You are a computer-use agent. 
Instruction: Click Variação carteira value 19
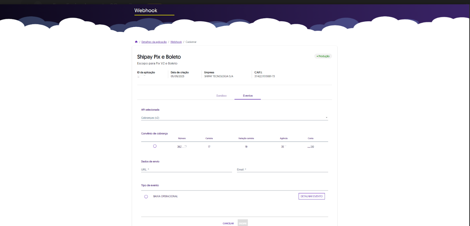pos(246,147)
